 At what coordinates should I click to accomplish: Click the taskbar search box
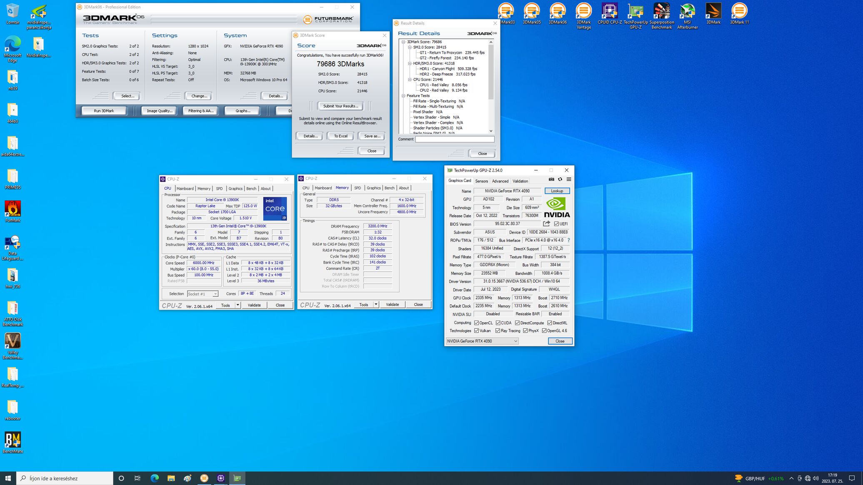pos(65,478)
